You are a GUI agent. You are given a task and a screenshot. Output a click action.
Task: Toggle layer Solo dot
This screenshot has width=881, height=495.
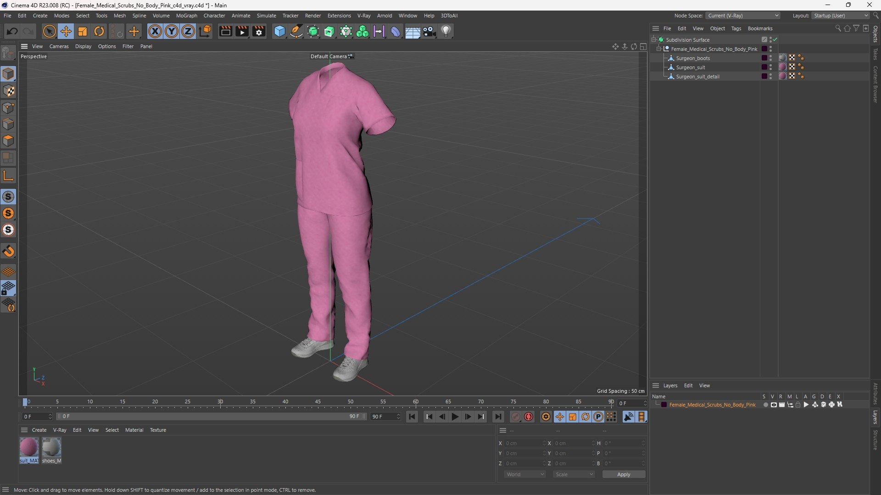coord(765,405)
